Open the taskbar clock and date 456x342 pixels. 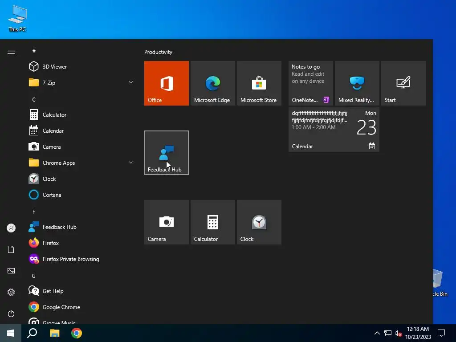click(418, 333)
